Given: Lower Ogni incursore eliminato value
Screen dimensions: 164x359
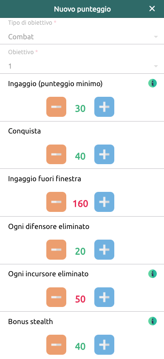Looking at the screenshot, I should tap(57, 297).
